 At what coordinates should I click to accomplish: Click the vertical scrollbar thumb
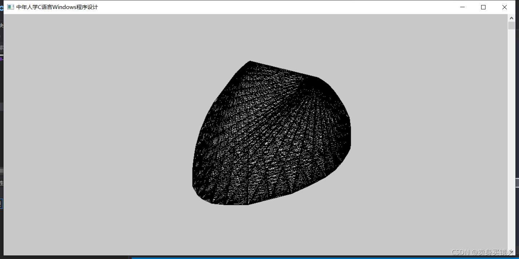click(x=511, y=26)
